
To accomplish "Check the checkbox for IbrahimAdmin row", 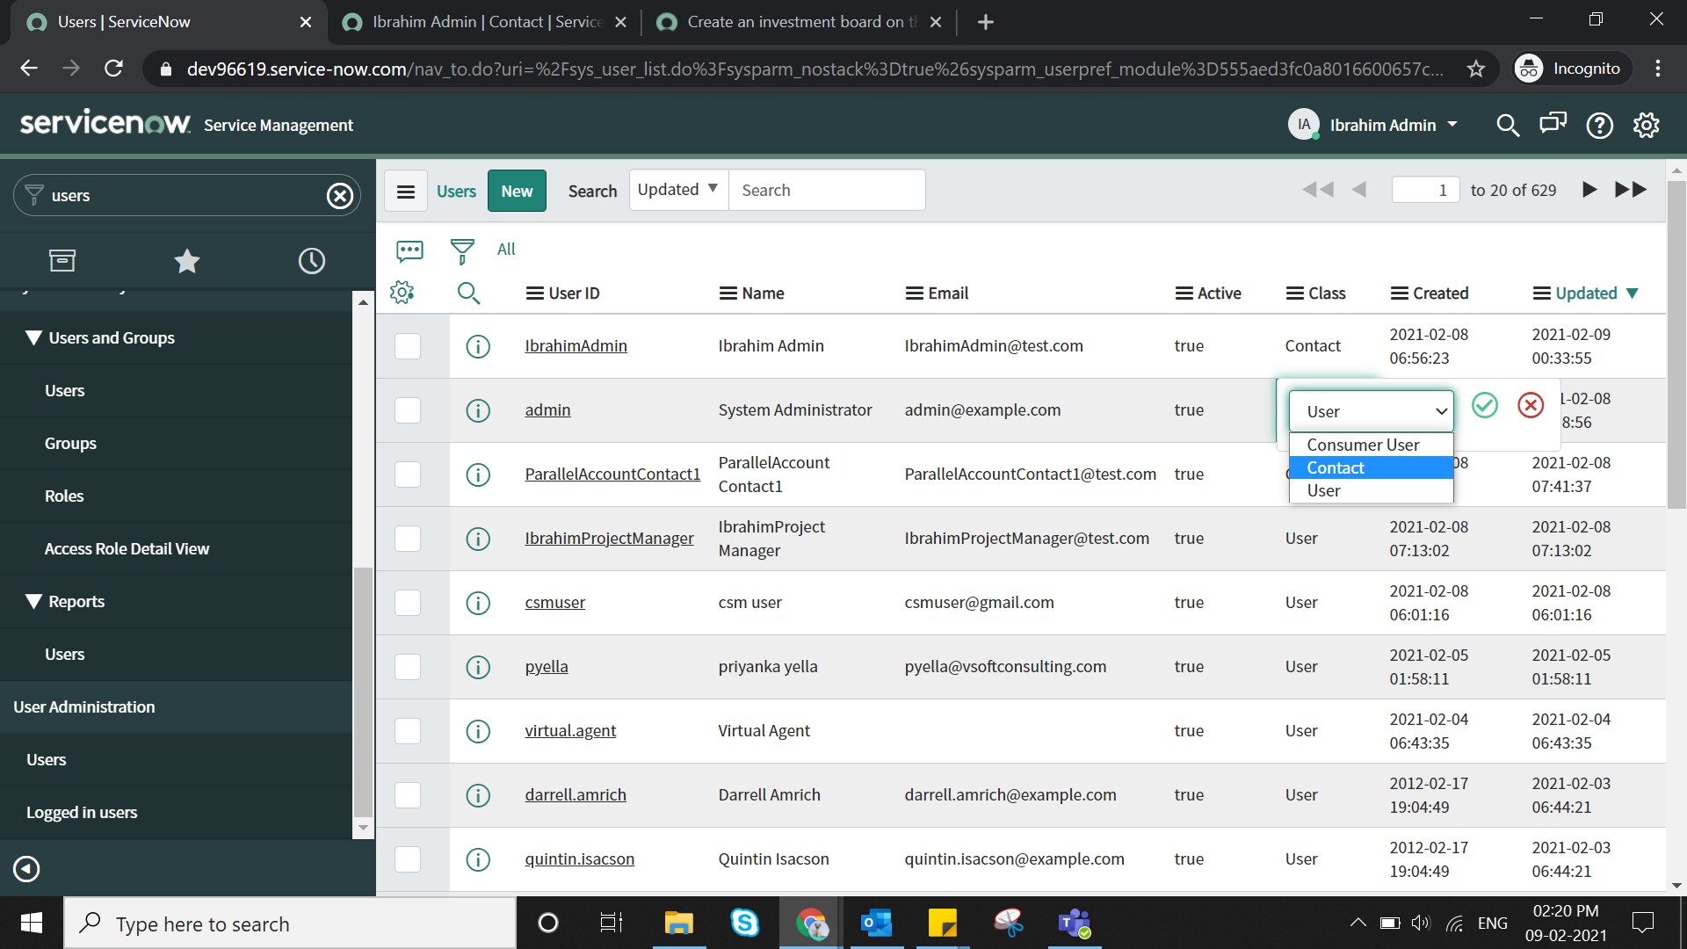I will 407,346.
